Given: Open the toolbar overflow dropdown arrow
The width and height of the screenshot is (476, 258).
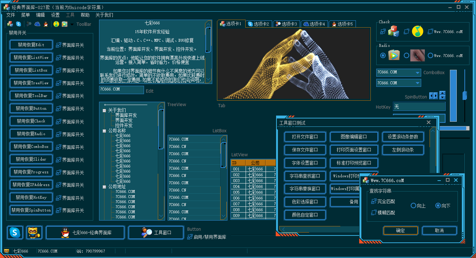Looking at the screenshot, I should (x=72, y=24).
